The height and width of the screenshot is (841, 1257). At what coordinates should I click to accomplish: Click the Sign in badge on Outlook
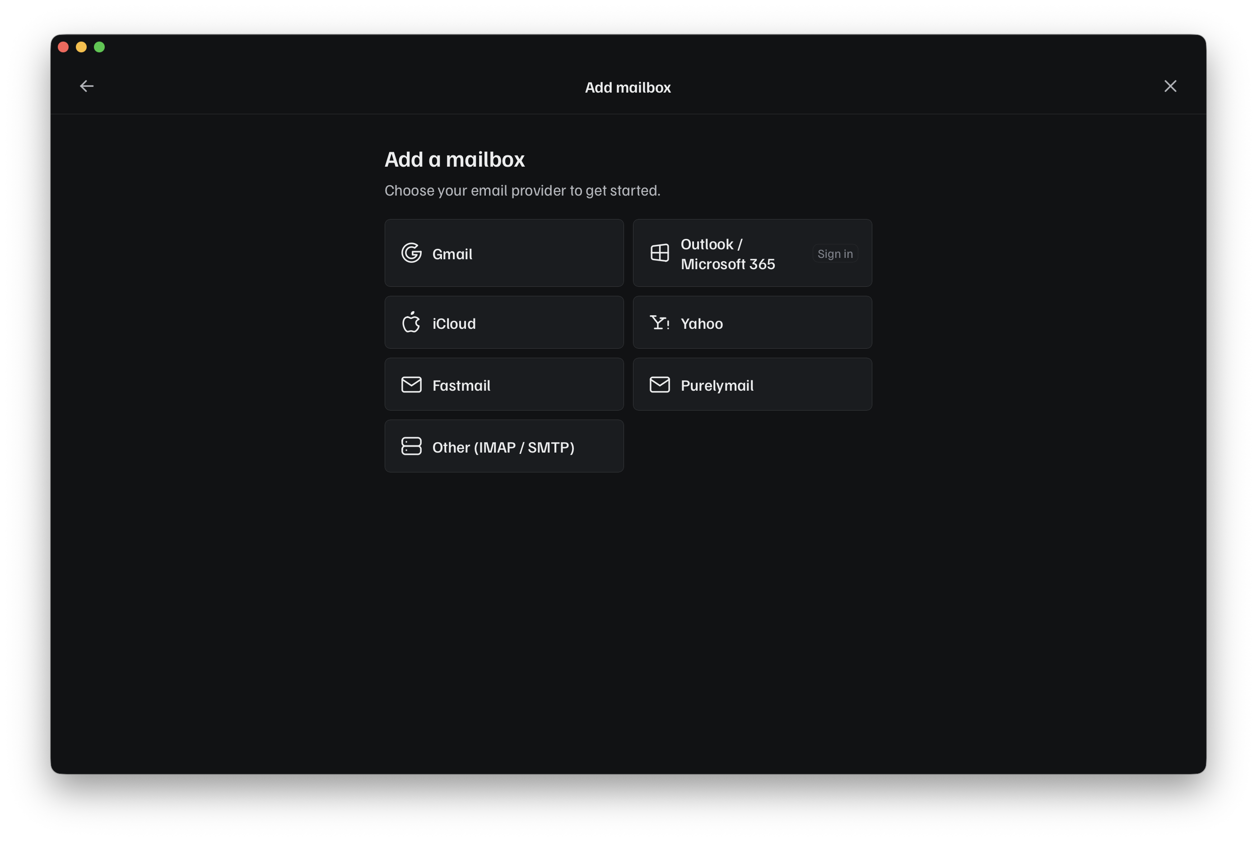[834, 254]
